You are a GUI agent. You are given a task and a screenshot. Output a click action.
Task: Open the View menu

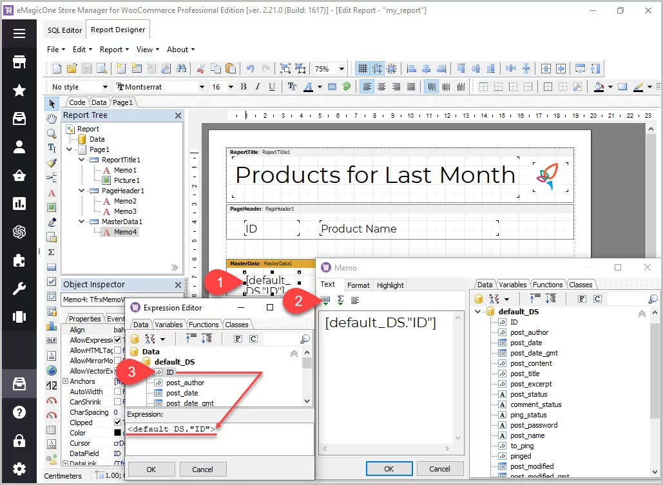pos(148,50)
